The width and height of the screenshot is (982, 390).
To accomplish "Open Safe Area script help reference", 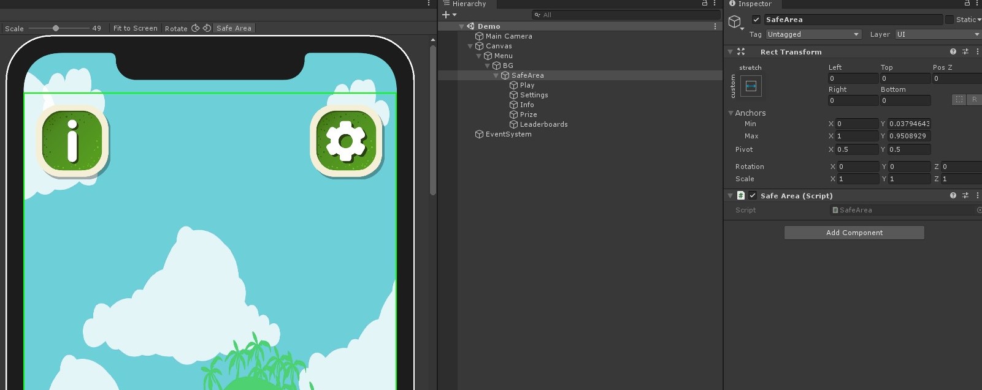I will pyautogui.click(x=953, y=196).
